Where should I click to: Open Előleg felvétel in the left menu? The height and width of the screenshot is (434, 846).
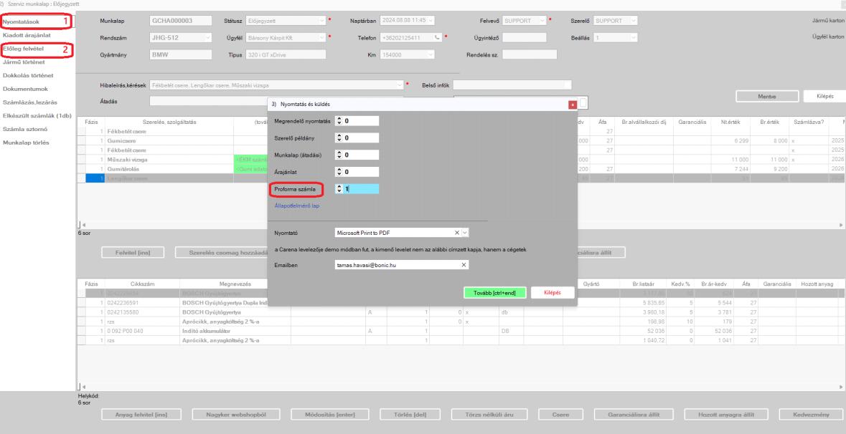tap(23, 49)
